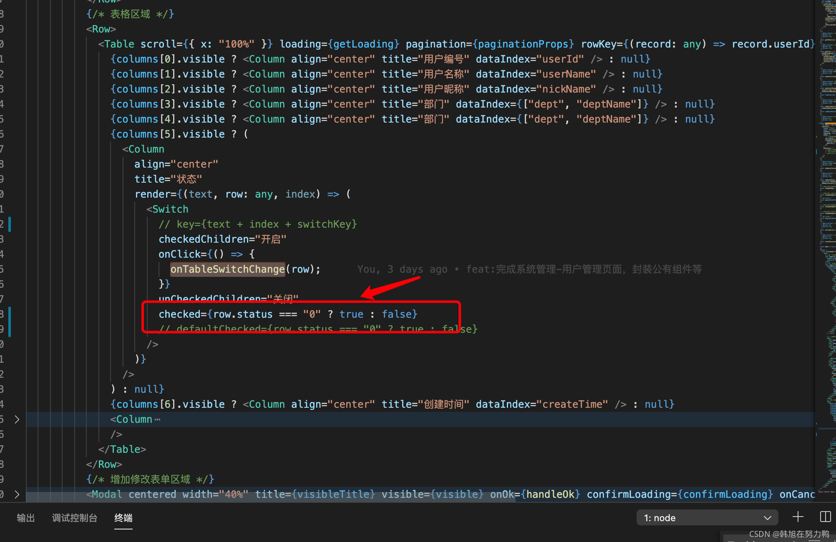Open the '1: node' terminal dropdown
The width and height of the screenshot is (836, 542).
pyautogui.click(x=707, y=518)
